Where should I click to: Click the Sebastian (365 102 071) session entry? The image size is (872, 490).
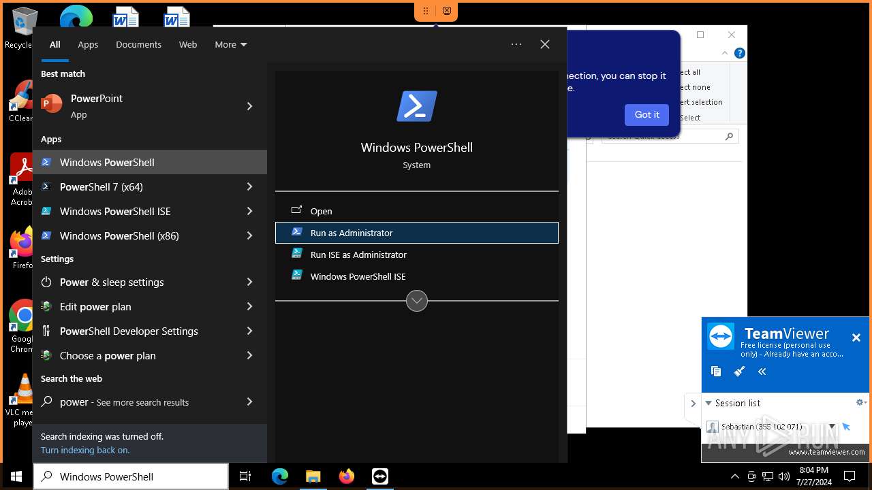pos(761,427)
